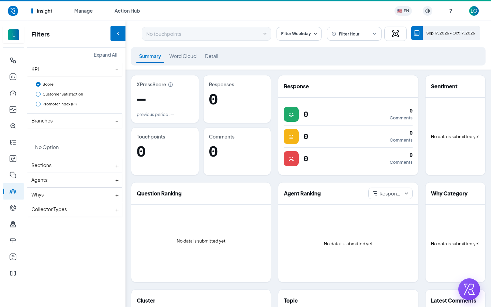Screen dimensions: 491x307
Task: Select the Score KPI radio option
Action: [38, 84]
